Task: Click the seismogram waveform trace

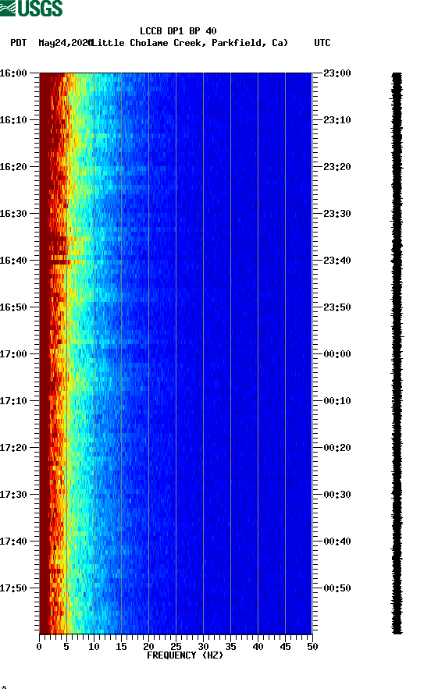Action: tap(397, 353)
